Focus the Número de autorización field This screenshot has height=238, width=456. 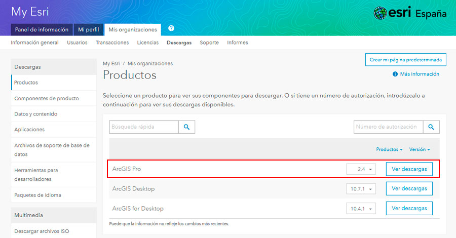(388, 127)
